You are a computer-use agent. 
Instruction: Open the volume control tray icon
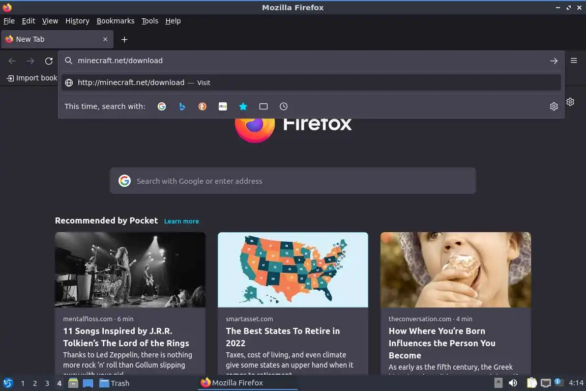tap(513, 383)
